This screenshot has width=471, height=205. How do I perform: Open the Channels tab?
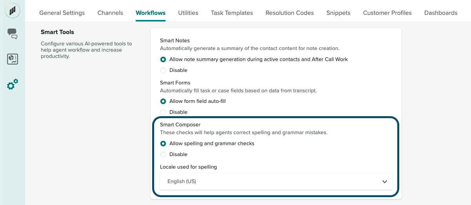(x=110, y=13)
